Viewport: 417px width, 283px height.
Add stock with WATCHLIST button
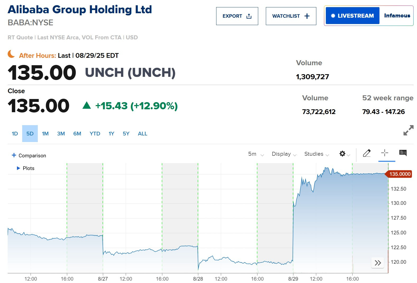point(291,16)
